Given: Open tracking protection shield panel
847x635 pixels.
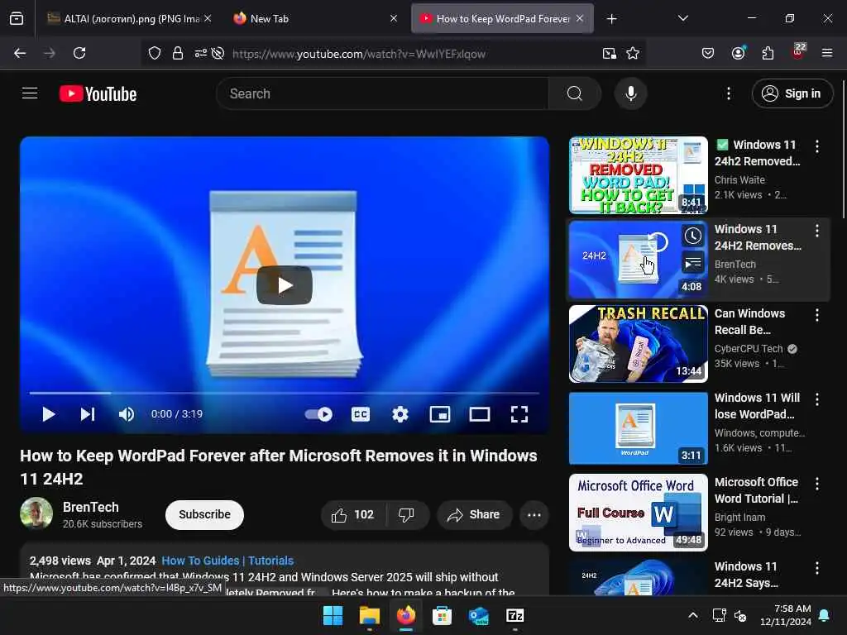Looking at the screenshot, I should [x=155, y=53].
